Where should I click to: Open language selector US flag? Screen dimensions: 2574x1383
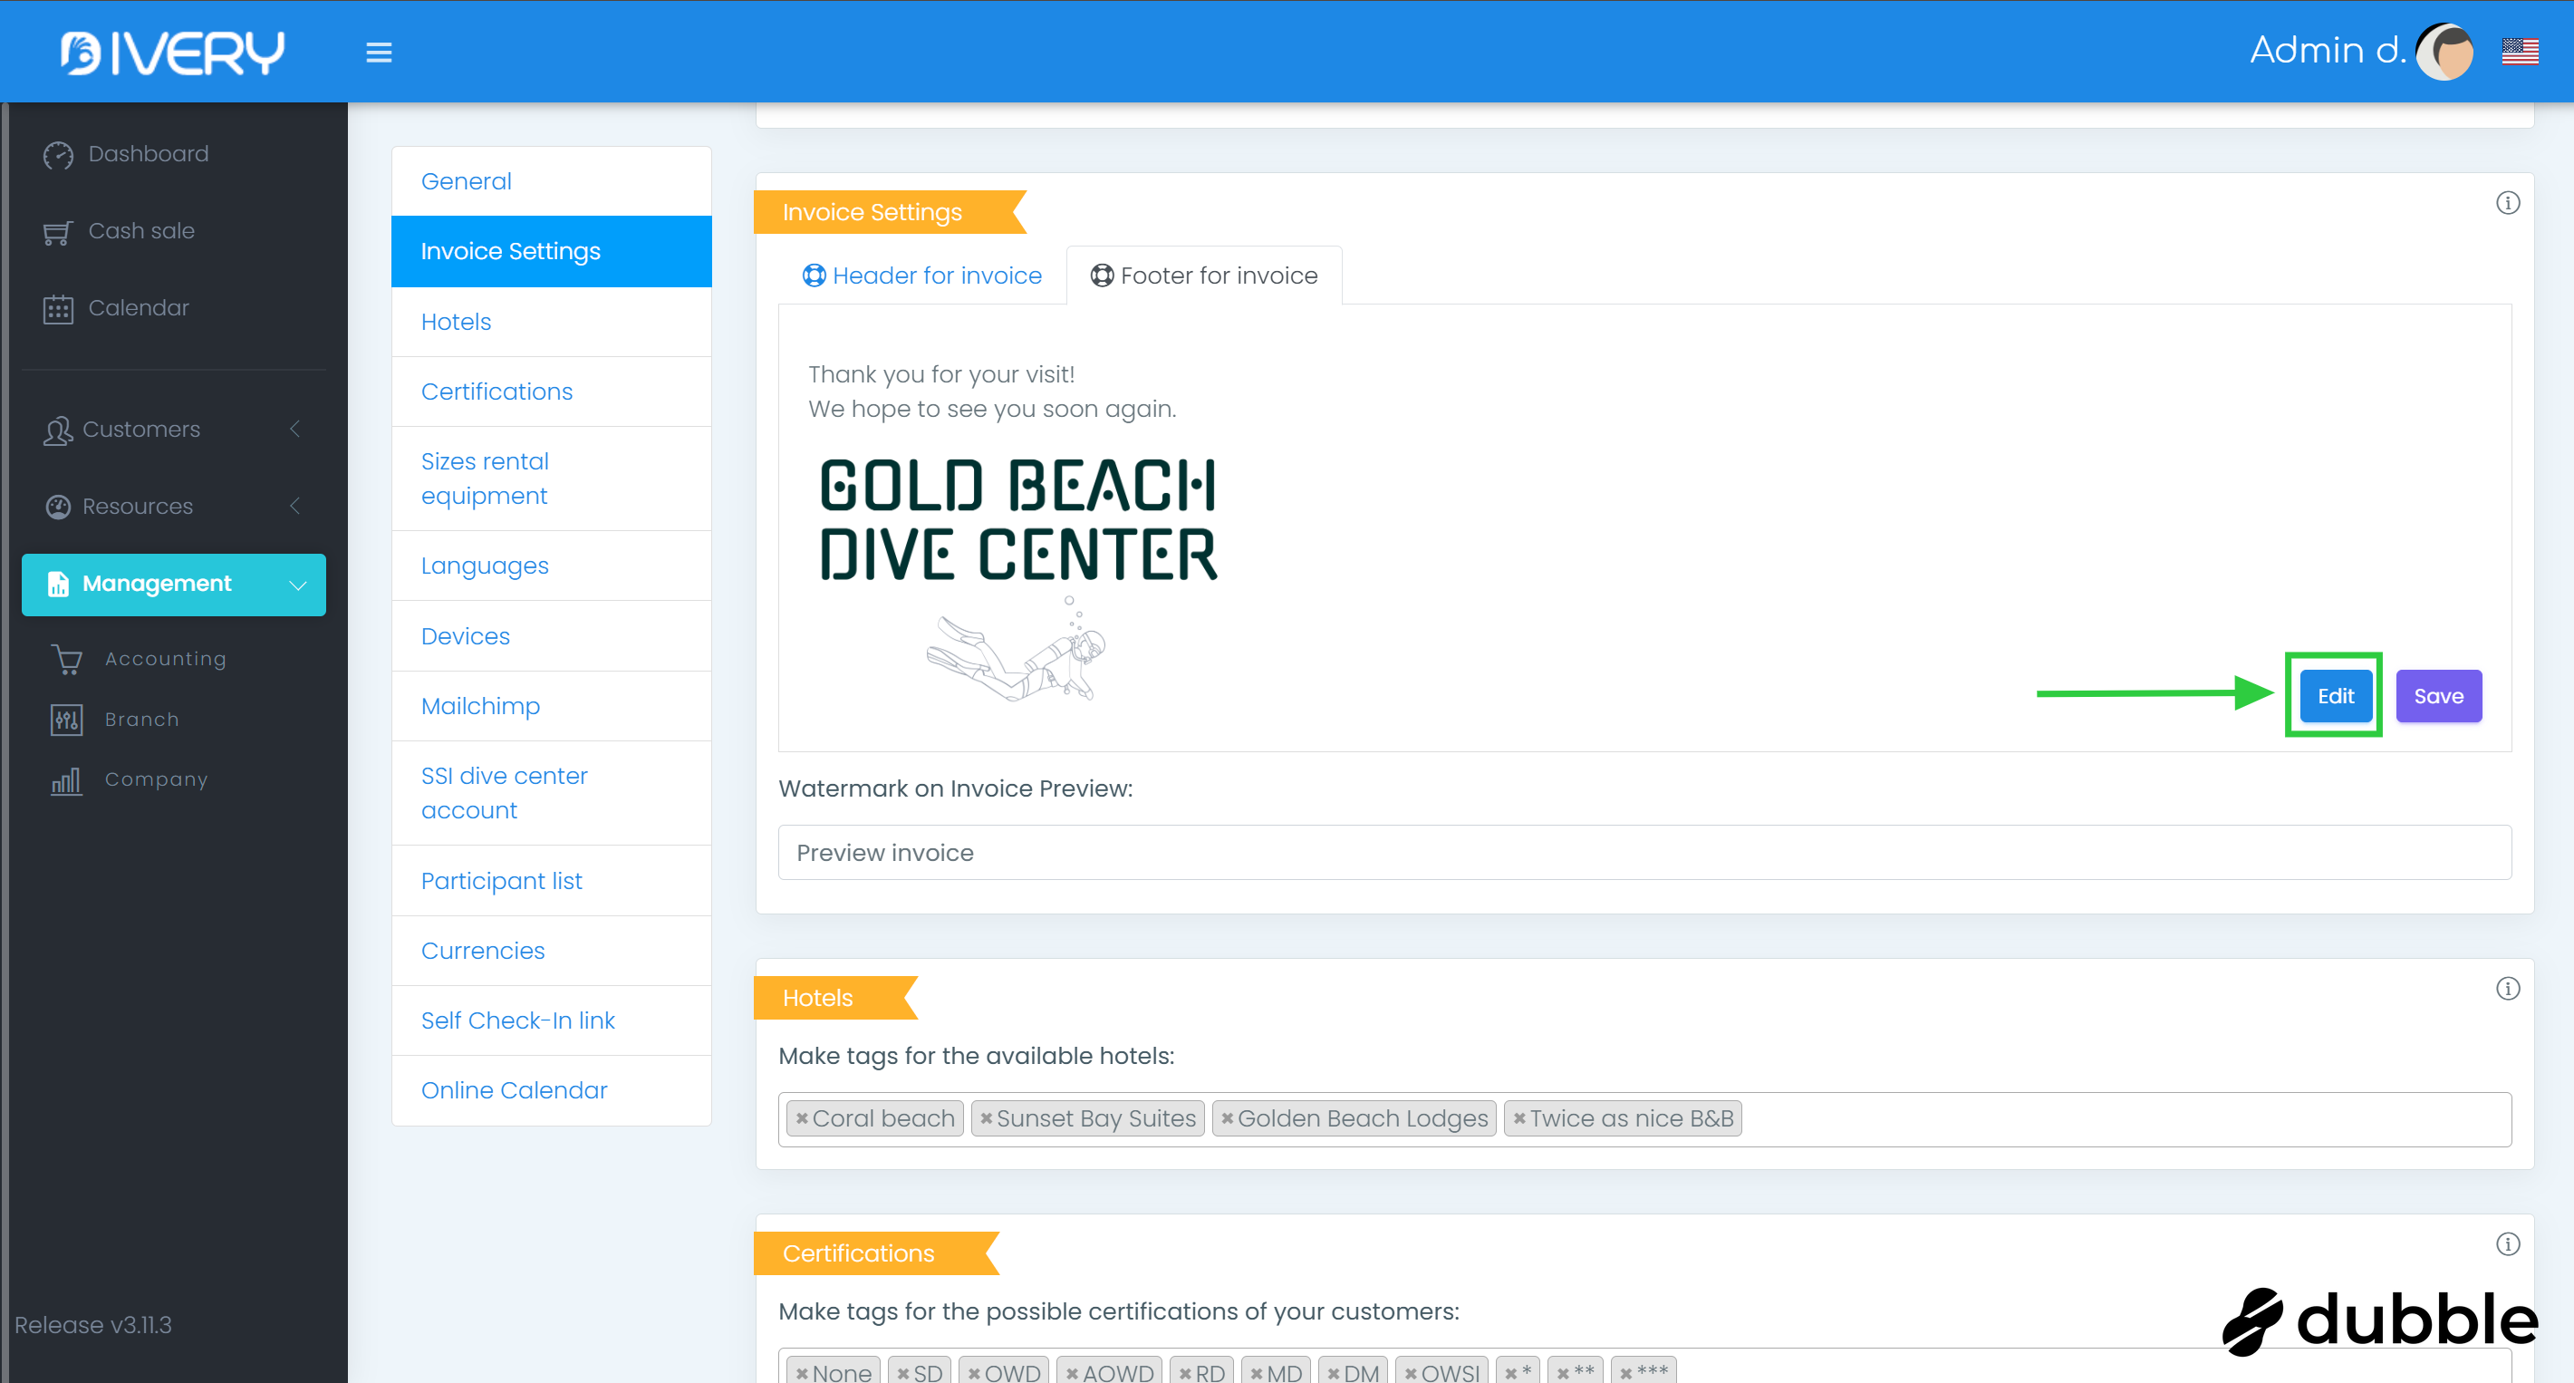click(2519, 51)
